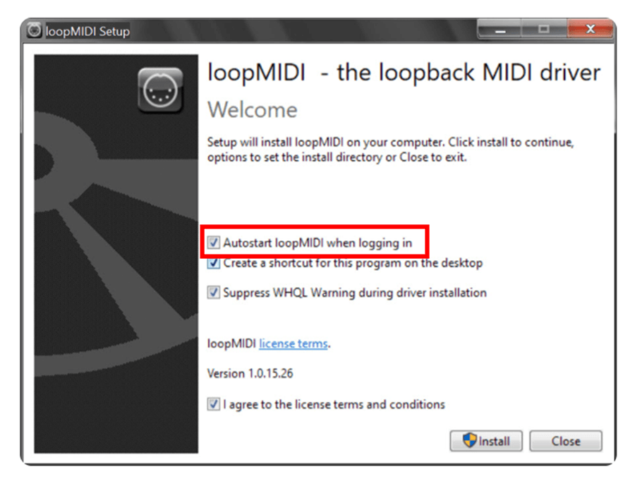Viewport: 635px width, 481px height.
Task: Exit setup using the Close button
Action: (x=566, y=441)
